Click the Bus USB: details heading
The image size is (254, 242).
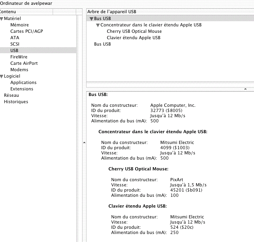(98, 94)
